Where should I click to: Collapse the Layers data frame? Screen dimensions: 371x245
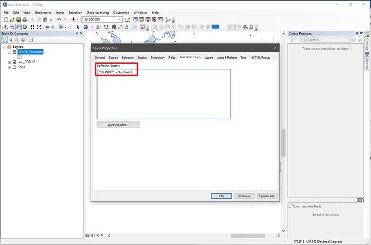4,47
